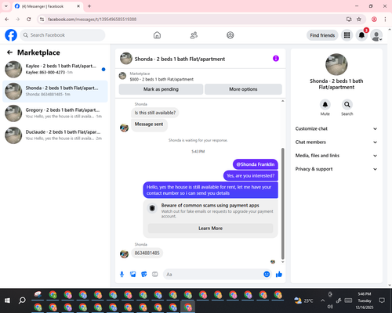The width and height of the screenshot is (392, 313).
Task: Click Learn More about scams
Action: point(210,228)
